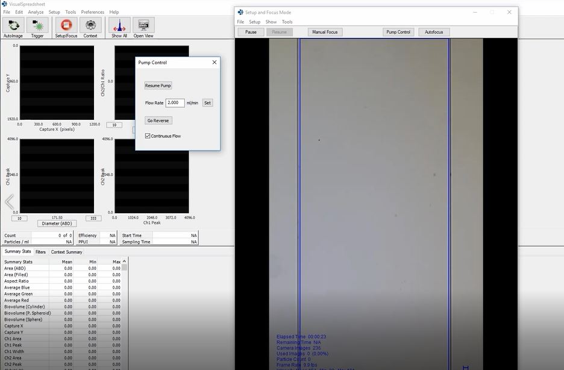This screenshot has height=370, width=564.
Task: Click the Capture X vs Capture Y graph
Action: tap(57, 83)
